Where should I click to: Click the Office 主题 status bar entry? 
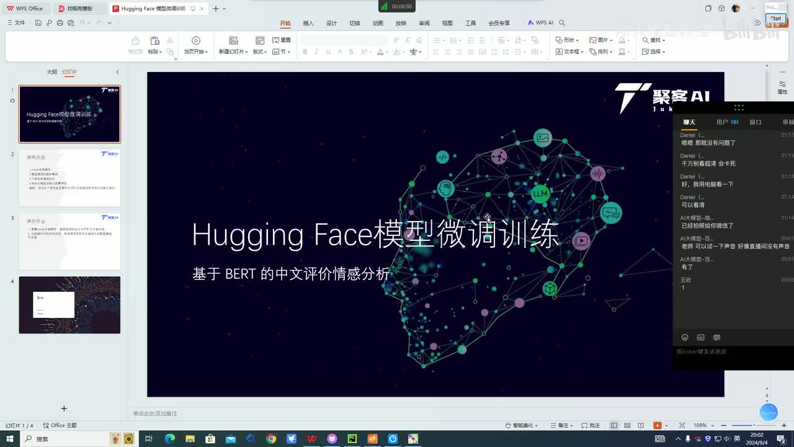click(60, 425)
